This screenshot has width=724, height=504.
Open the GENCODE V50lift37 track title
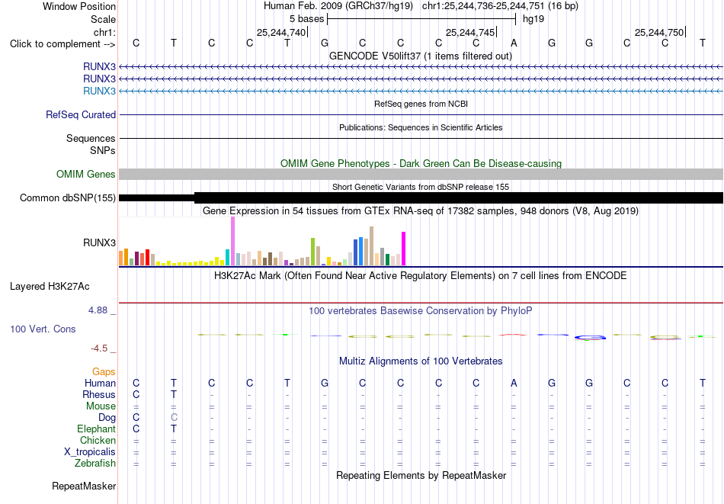tap(421, 56)
